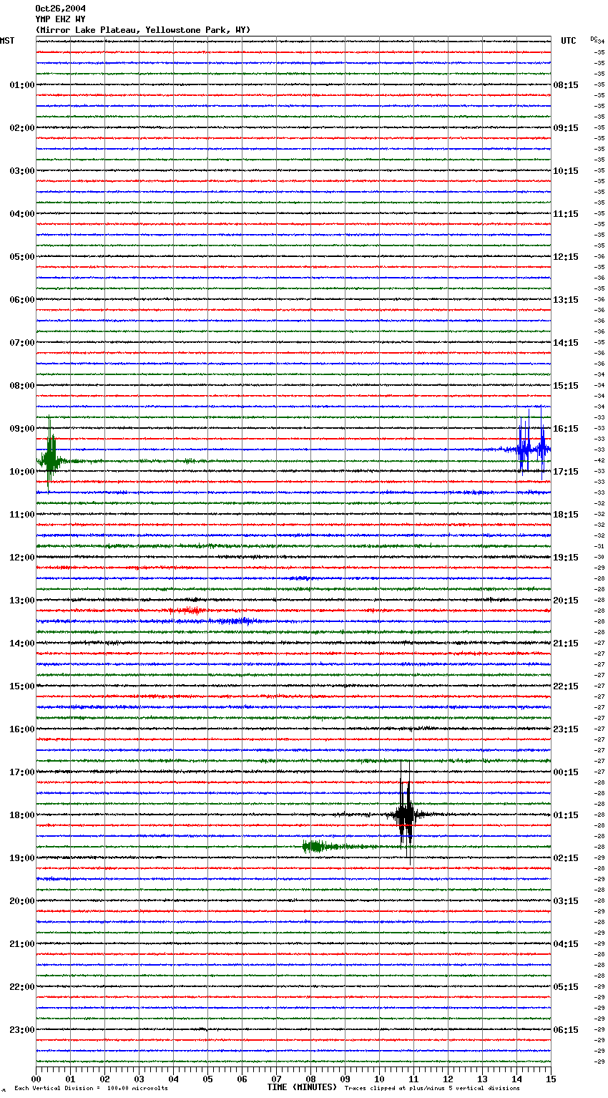Viewport: 608px width, 1098px height.
Task: Select the 19:00 MST time label
Action: coord(21,858)
